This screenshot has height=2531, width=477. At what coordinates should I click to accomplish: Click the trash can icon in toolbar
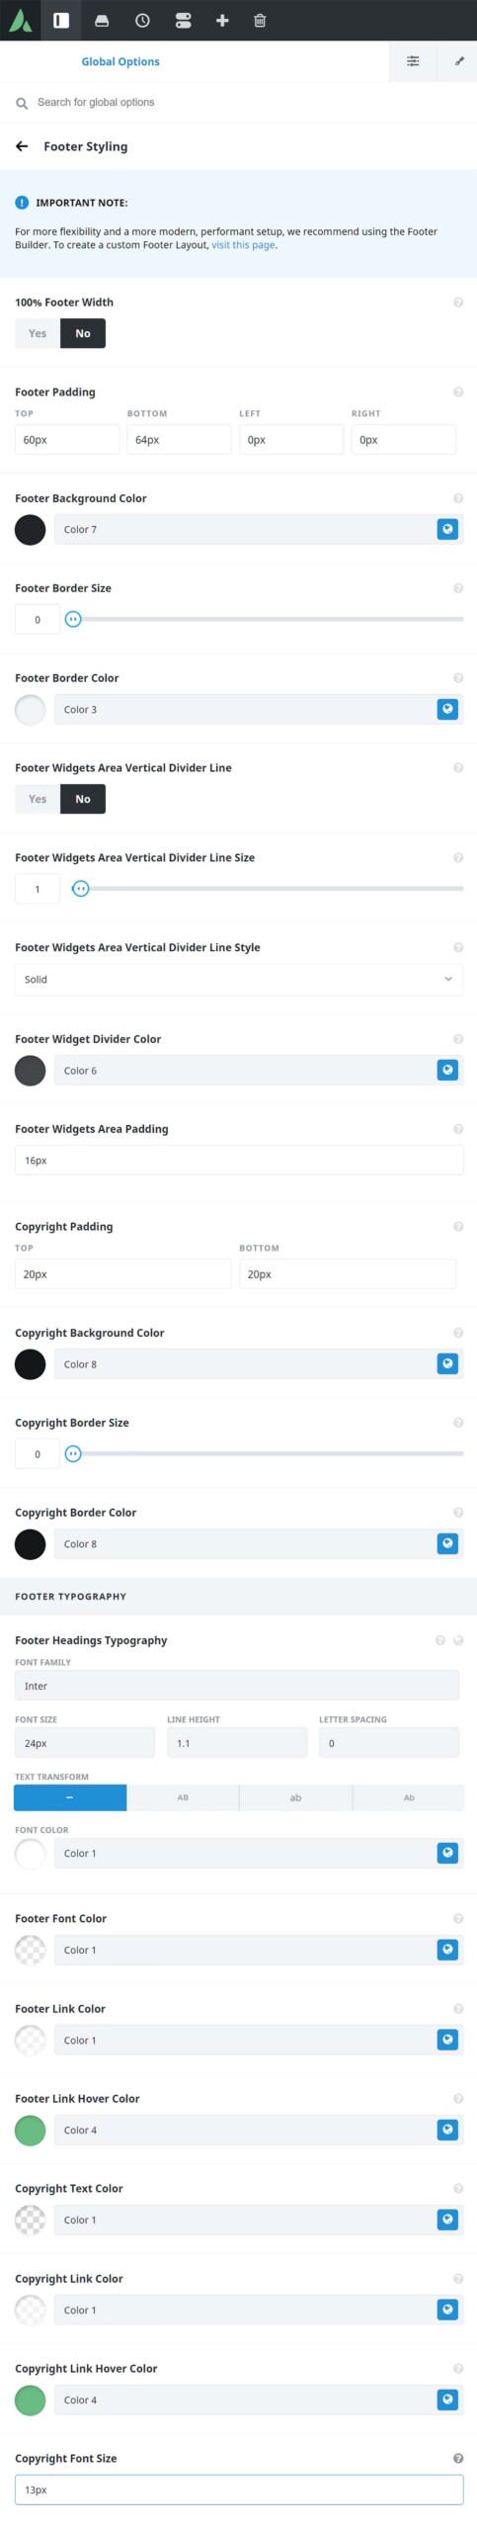(260, 20)
